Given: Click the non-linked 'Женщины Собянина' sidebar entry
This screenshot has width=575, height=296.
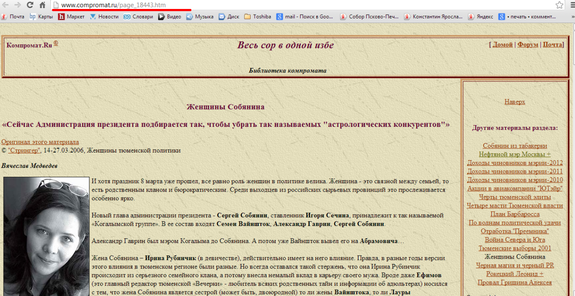Looking at the screenshot, I should pos(515,257).
